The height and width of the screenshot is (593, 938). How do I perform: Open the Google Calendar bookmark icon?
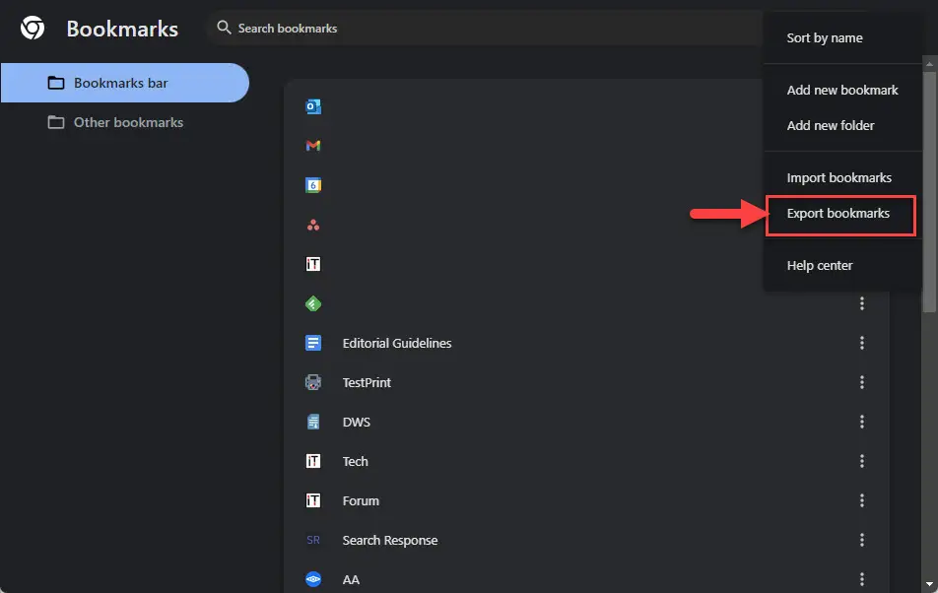point(313,185)
